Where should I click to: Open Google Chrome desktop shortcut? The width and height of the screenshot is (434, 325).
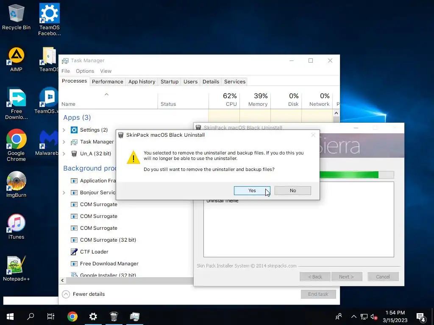point(16,146)
